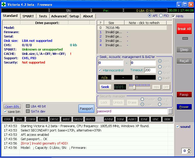Click the Open BIN button

(x=12, y=107)
